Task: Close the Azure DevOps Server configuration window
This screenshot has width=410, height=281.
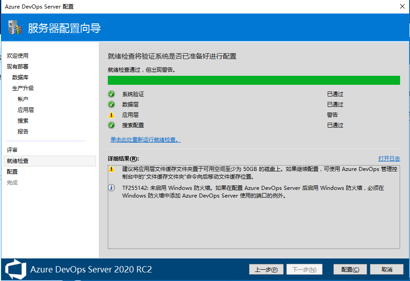Action: pos(402,6)
